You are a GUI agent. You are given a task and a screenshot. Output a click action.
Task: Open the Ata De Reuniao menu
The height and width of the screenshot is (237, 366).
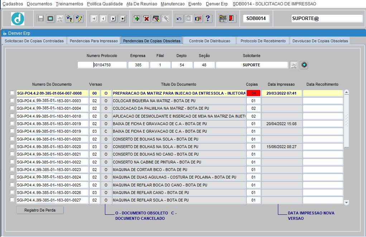click(142, 4)
